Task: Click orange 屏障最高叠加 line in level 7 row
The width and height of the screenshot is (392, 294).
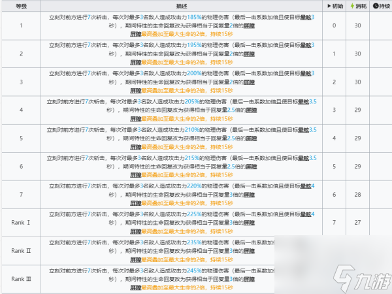Action: [x=182, y=203]
